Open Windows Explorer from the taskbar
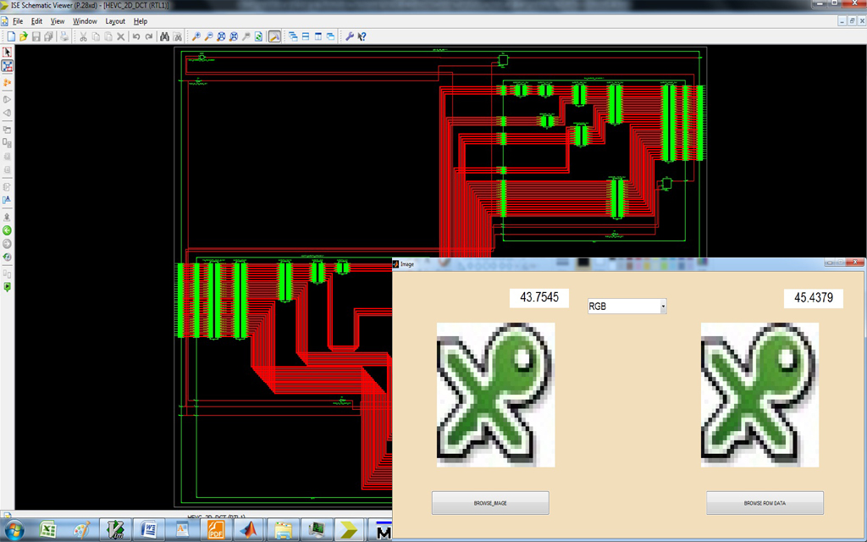 [283, 530]
